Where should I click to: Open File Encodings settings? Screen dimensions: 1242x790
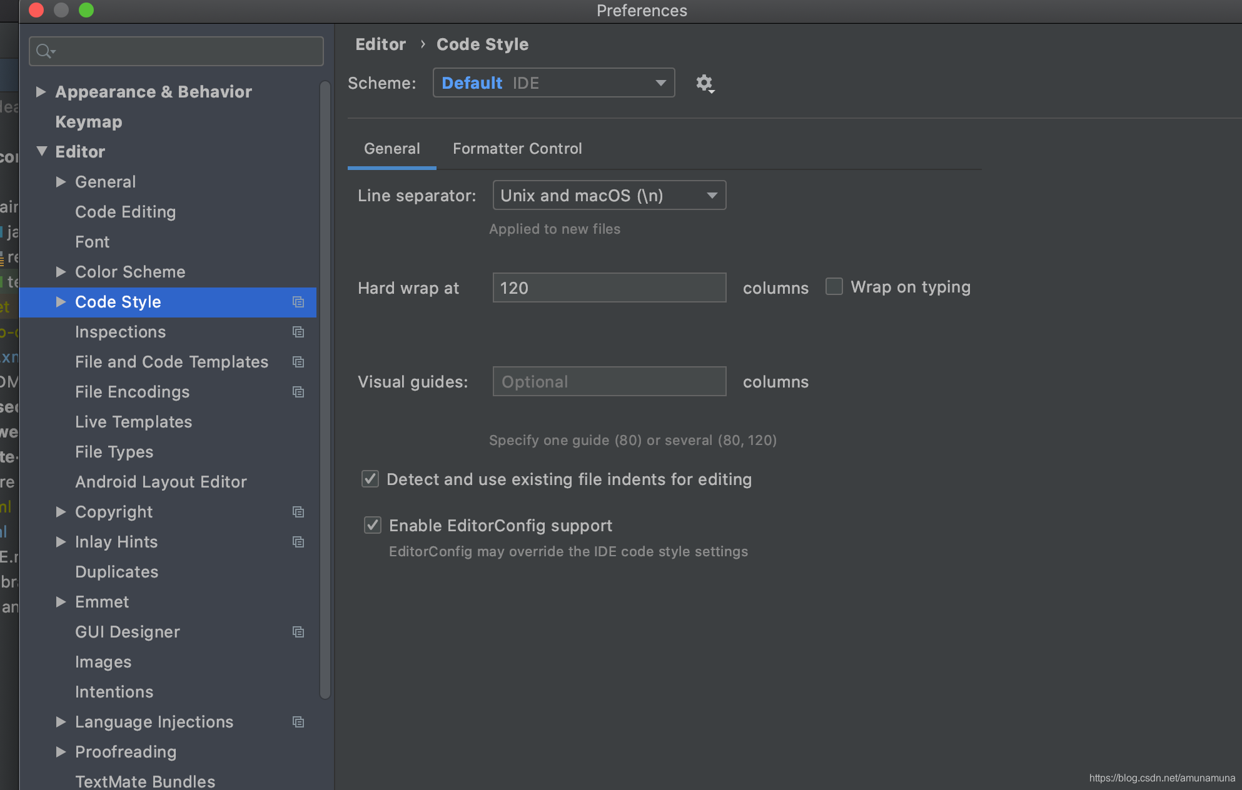pos(132,392)
